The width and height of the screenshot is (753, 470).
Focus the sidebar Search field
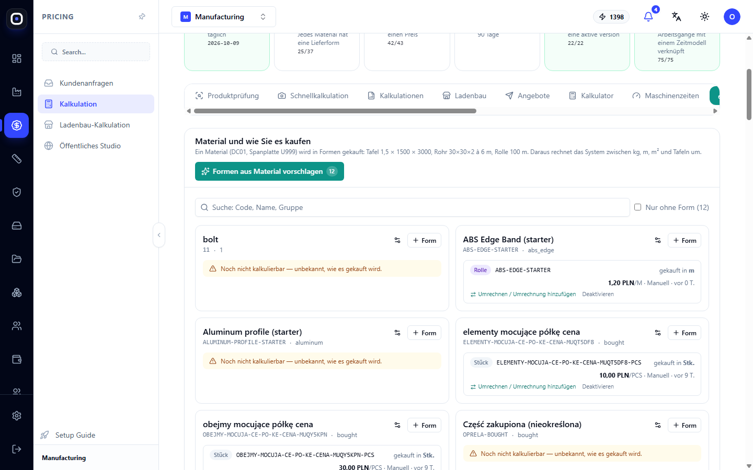96,52
